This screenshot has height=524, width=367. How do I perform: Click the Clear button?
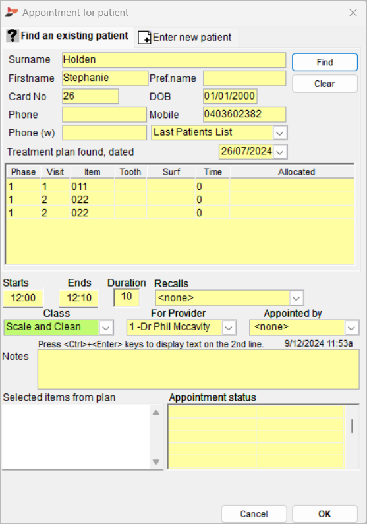[x=325, y=84]
